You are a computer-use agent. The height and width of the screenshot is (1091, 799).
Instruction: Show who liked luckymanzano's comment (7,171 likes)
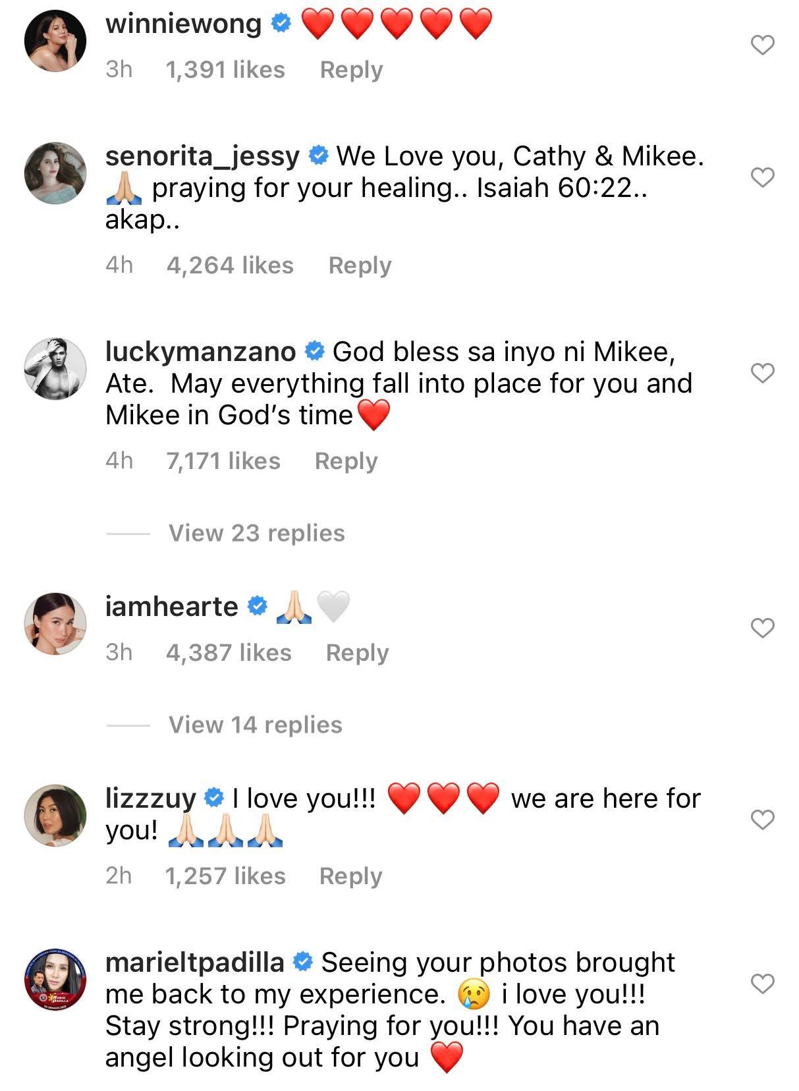coord(223,461)
